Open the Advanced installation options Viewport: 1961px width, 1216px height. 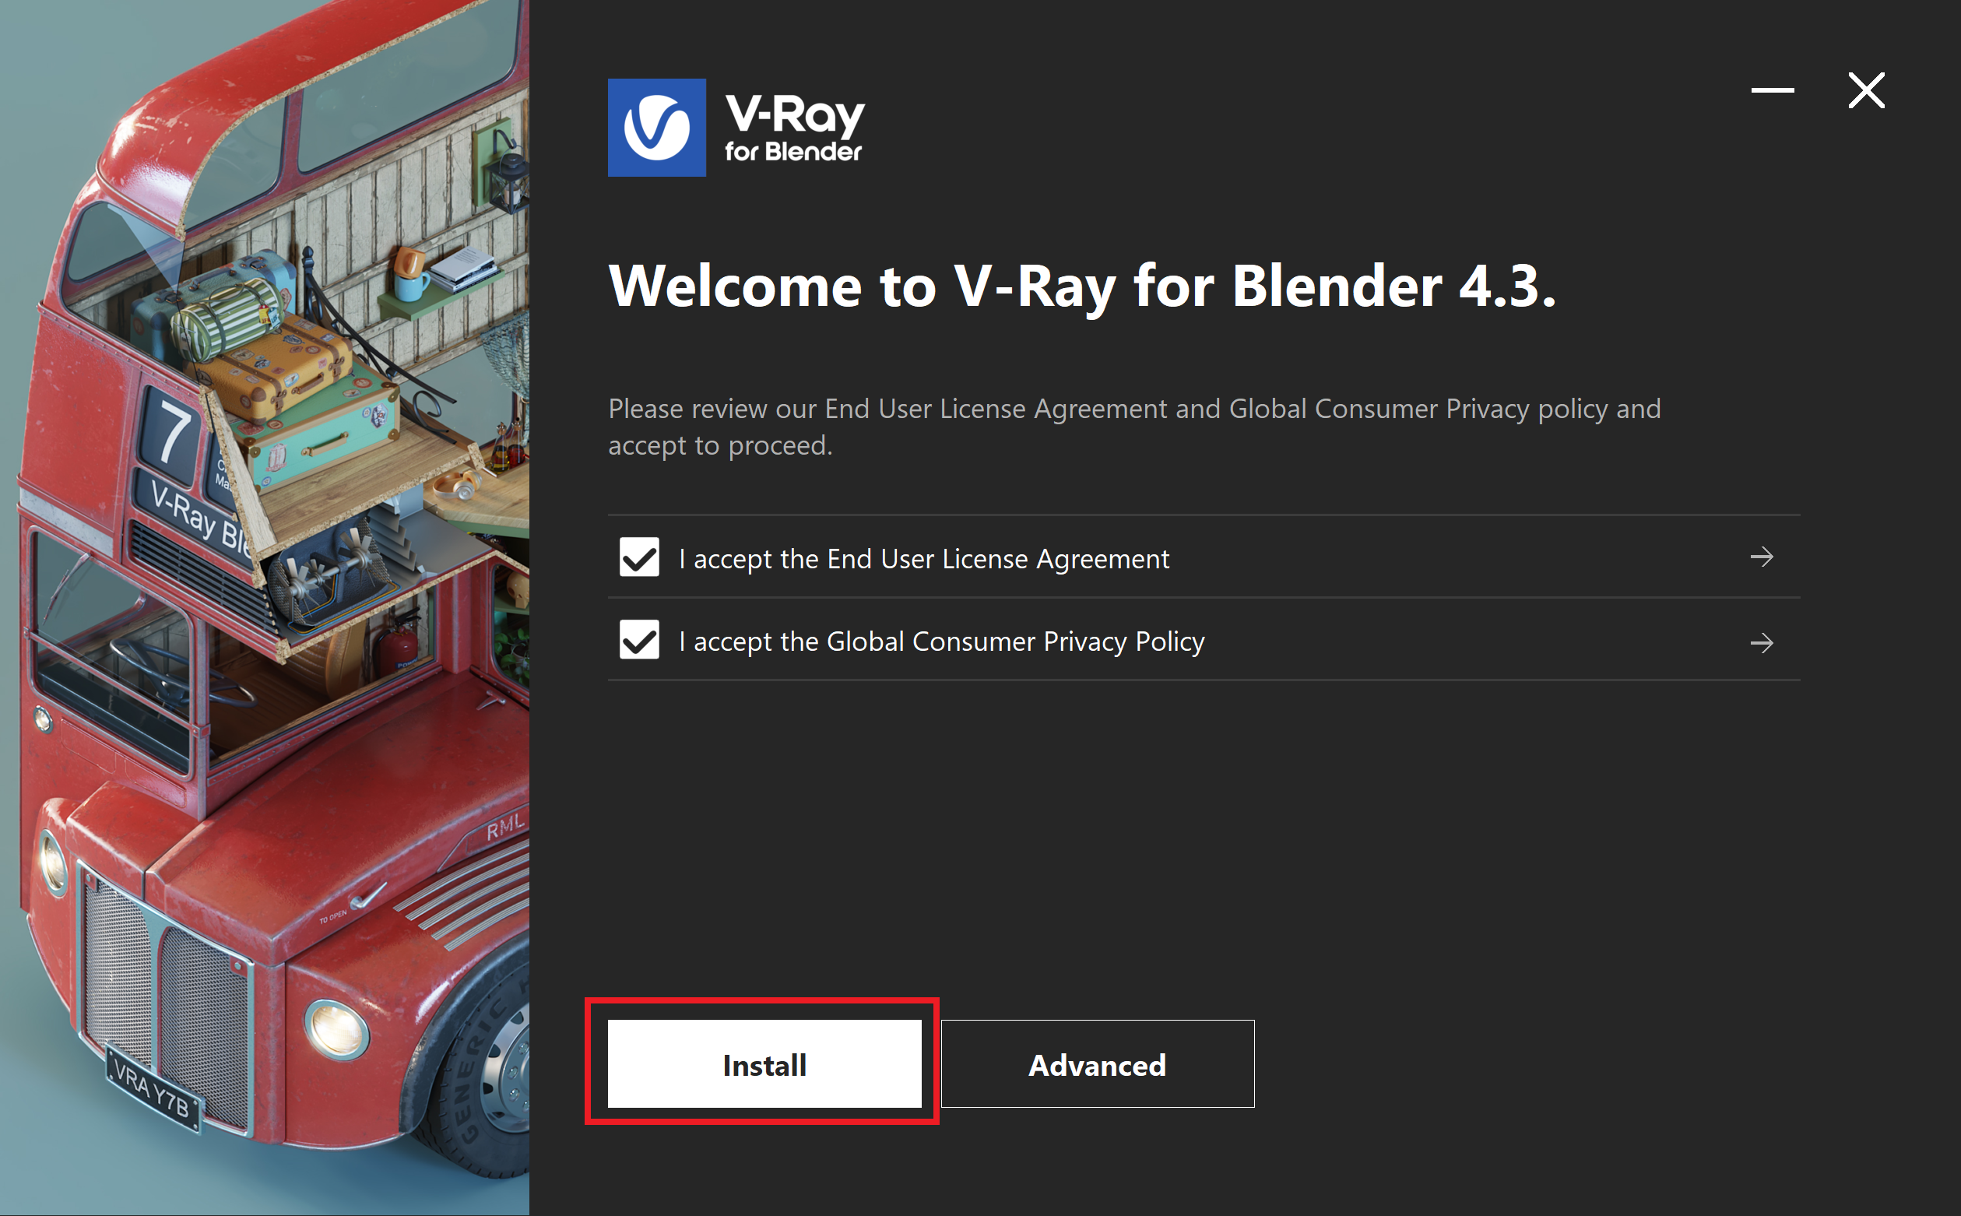[x=1098, y=1064]
